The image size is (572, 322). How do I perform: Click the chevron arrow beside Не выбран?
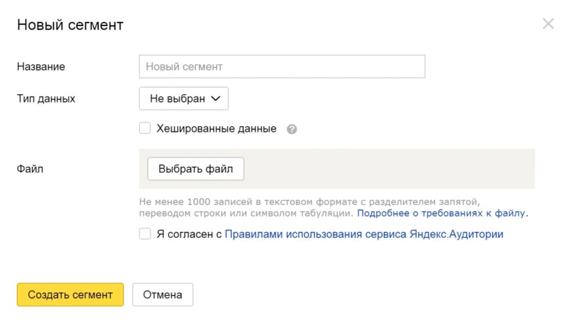(x=216, y=99)
